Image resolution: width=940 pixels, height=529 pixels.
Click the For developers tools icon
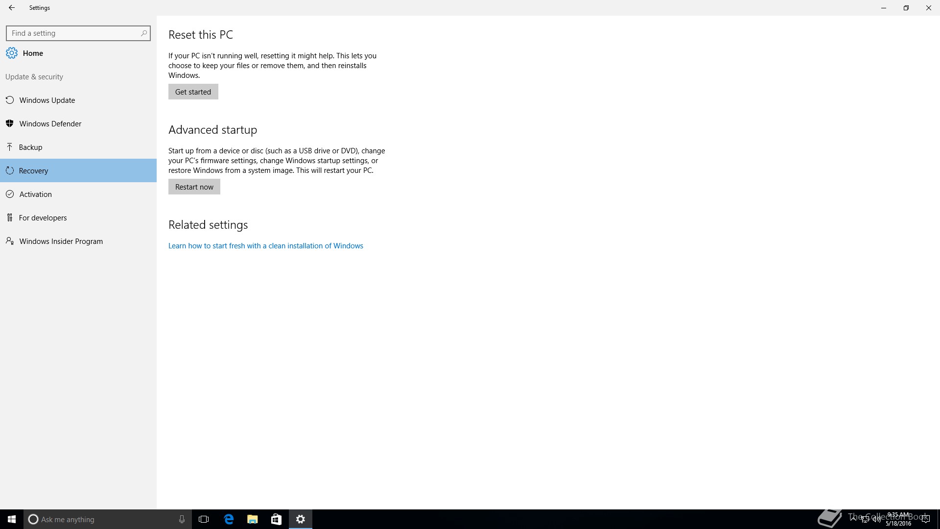pyautogui.click(x=9, y=217)
